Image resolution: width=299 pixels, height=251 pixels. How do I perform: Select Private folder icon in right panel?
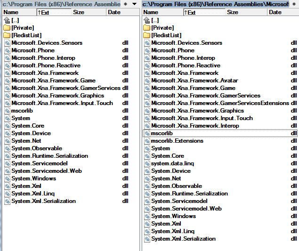[146, 28]
